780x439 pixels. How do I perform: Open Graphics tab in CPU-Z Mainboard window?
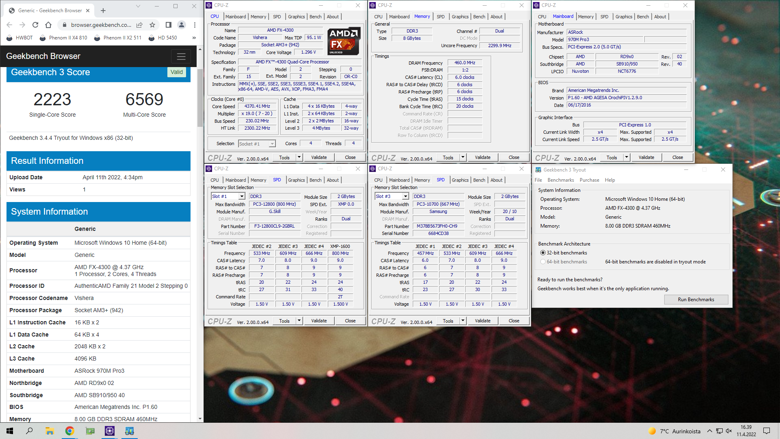click(624, 17)
